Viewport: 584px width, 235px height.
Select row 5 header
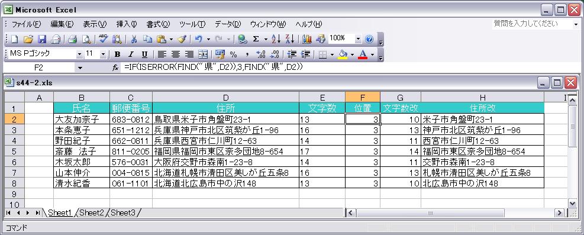tap(15, 152)
